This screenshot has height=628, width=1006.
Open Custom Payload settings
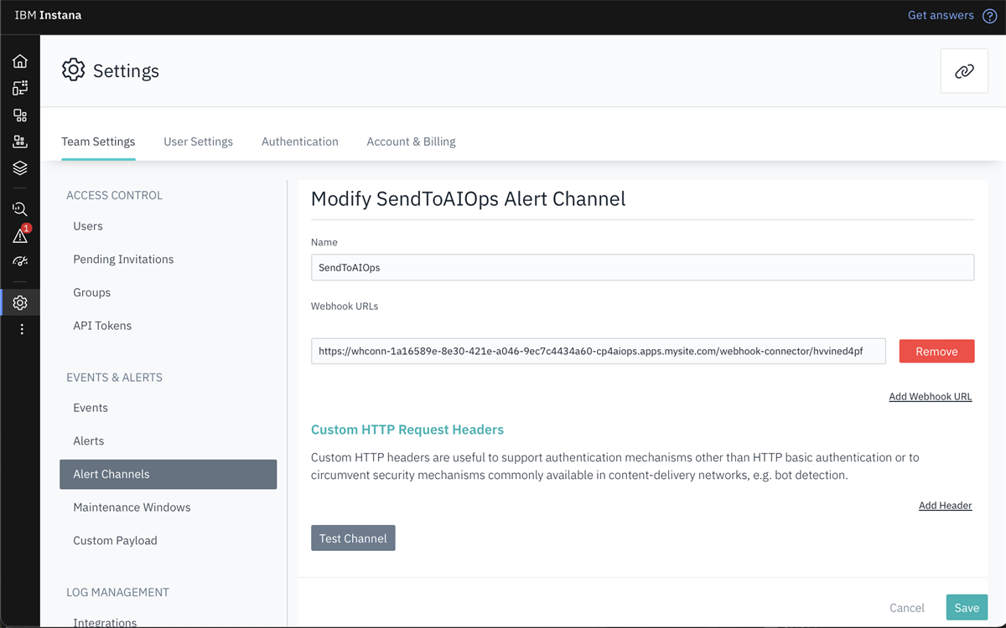click(x=115, y=541)
